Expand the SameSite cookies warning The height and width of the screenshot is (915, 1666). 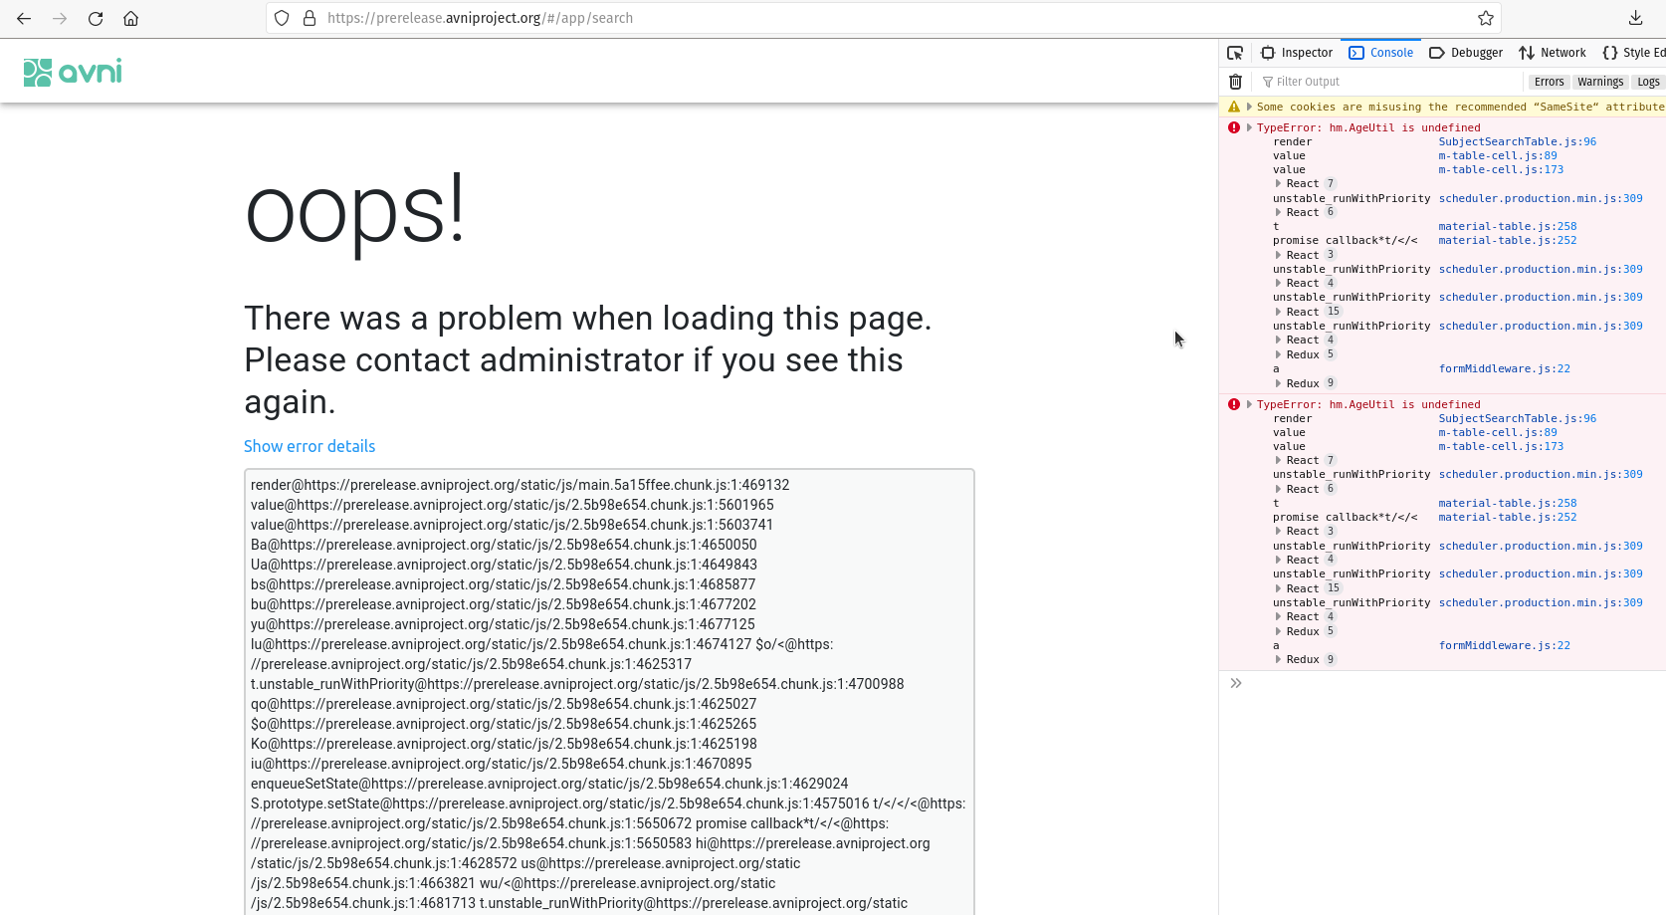pos(1248,107)
